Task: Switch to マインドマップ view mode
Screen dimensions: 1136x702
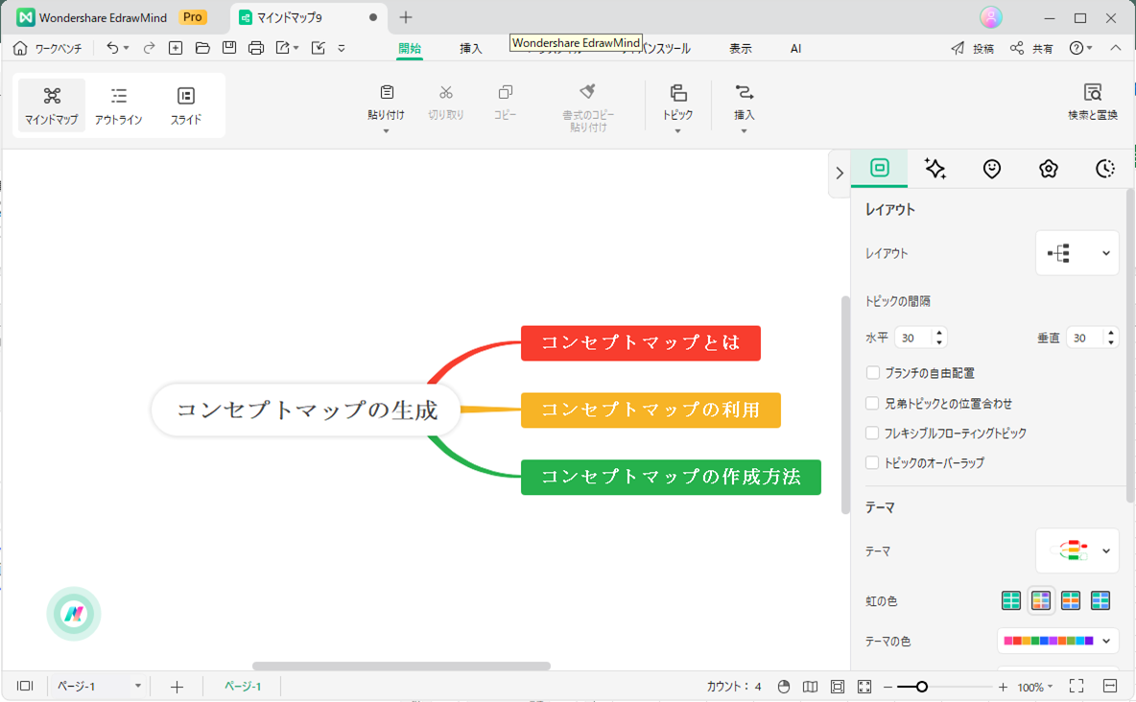Action: pyautogui.click(x=52, y=105)
